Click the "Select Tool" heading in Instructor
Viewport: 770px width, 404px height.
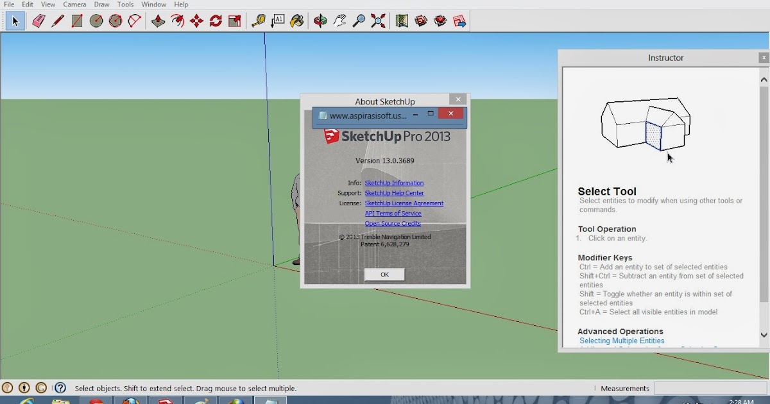607,191
